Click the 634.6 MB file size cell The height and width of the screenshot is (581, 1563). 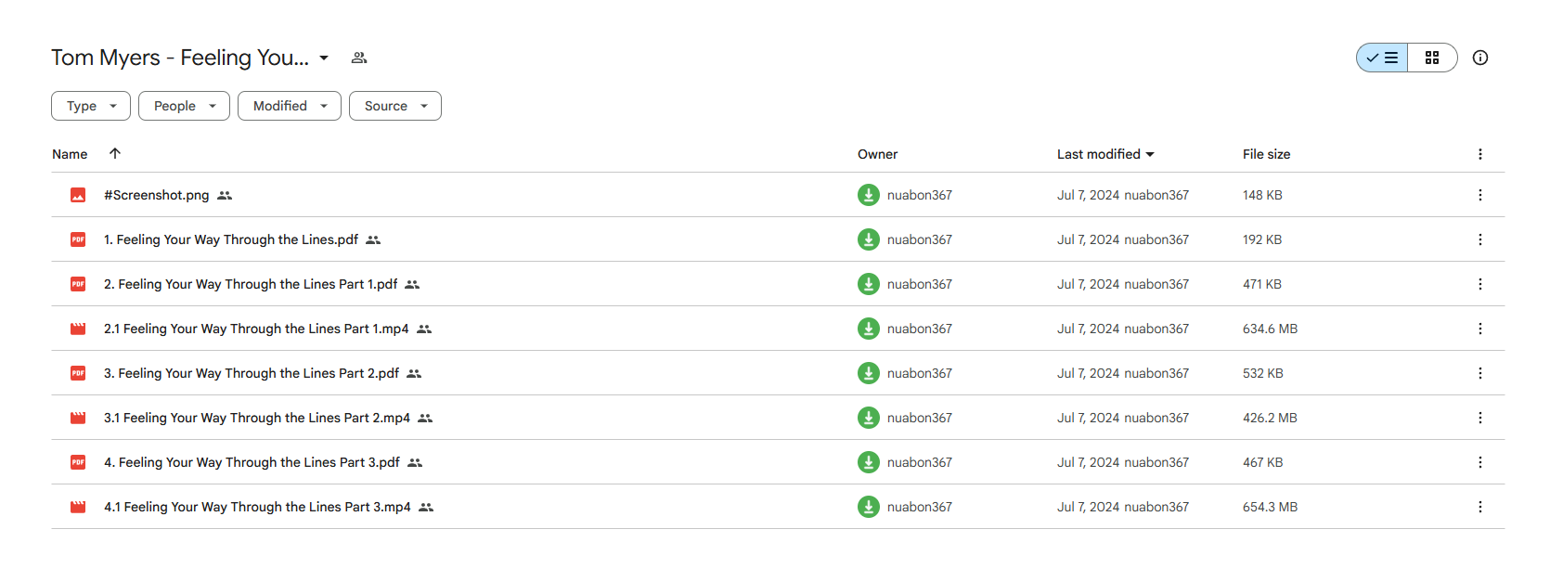pyautogui.click(x=1270, y=329)
